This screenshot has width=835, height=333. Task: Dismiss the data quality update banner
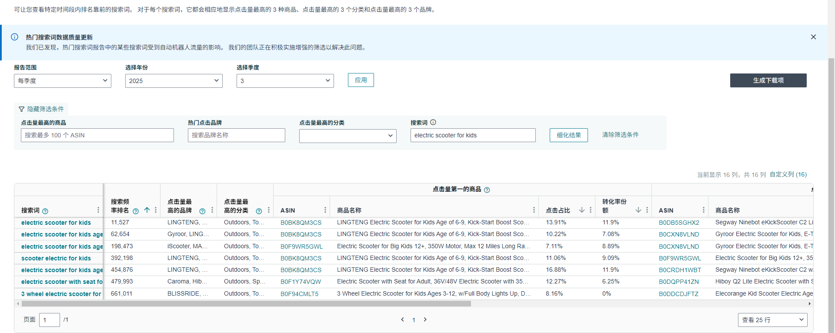coord(813,37)
